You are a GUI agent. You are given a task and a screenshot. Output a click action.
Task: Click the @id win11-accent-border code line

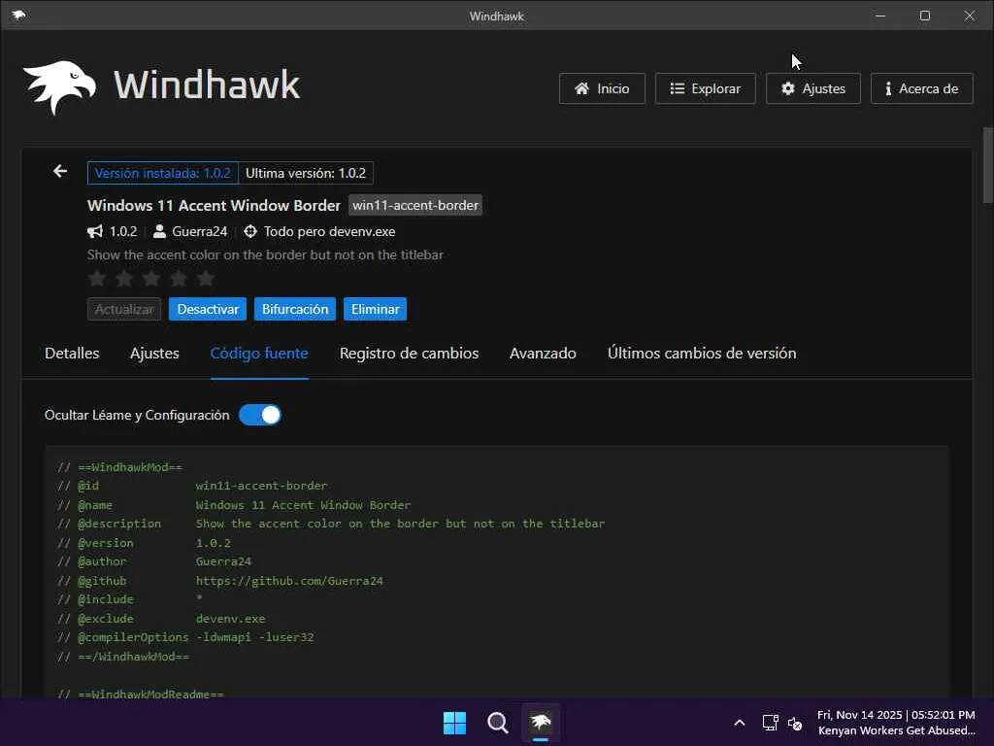pos(192,486)
